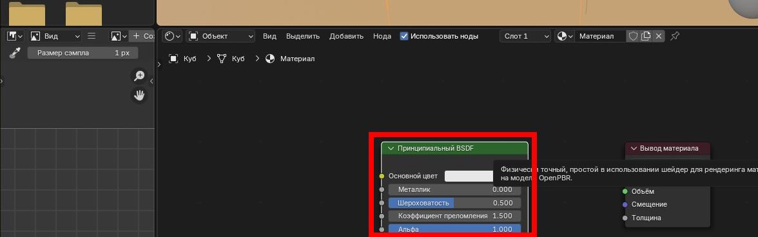Click the Куб mesh data icon in breadcrumb
This screenshot has height=237, width=758.
tap(222, 59)
